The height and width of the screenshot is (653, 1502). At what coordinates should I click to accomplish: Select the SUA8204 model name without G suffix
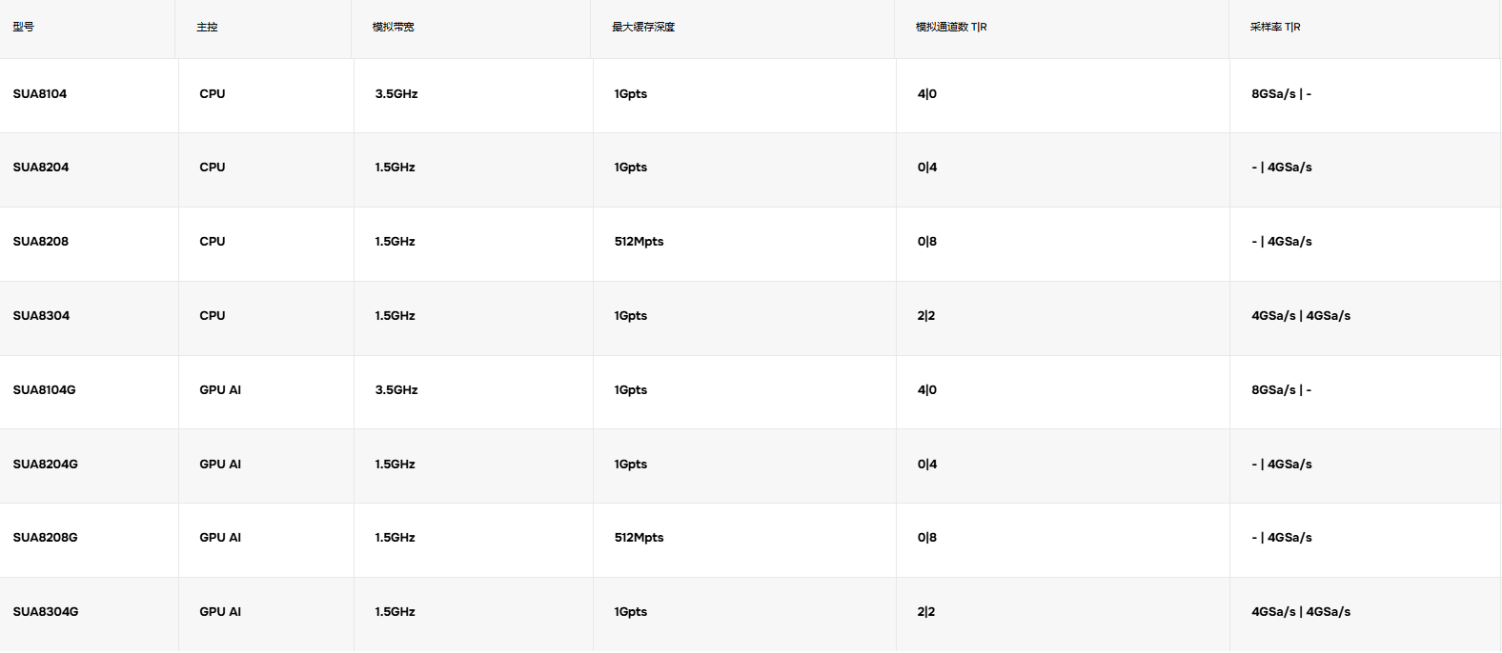tap(41, 168)
